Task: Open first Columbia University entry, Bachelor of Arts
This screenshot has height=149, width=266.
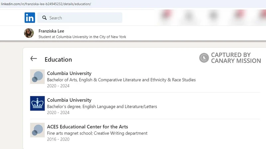Action: point(69,73)
